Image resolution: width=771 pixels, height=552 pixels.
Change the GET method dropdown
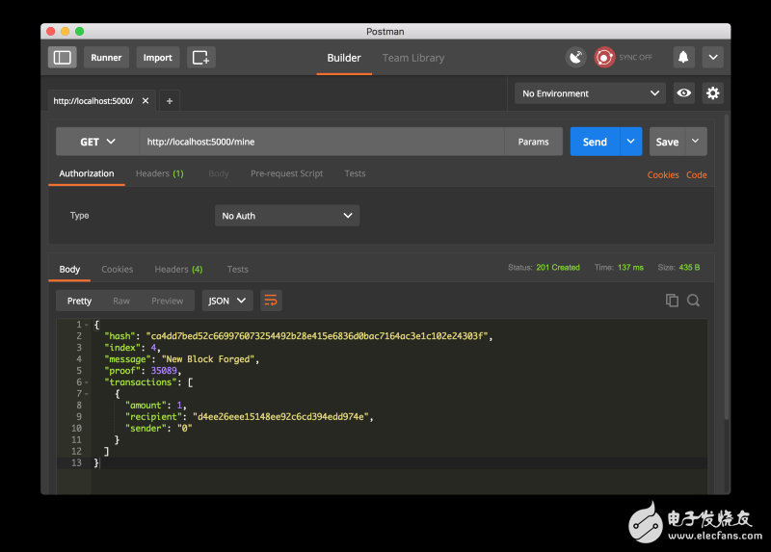98,142
